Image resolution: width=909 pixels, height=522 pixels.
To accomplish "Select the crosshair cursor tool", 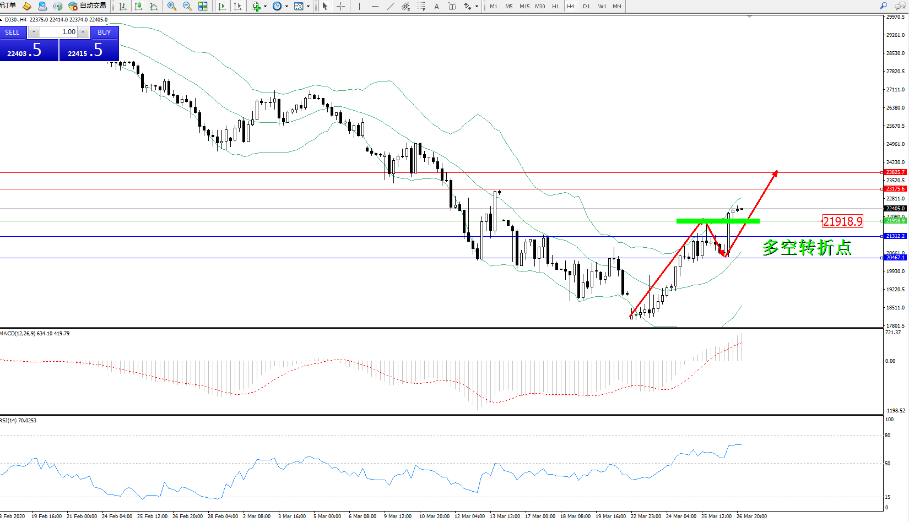I will coord(340,6).
